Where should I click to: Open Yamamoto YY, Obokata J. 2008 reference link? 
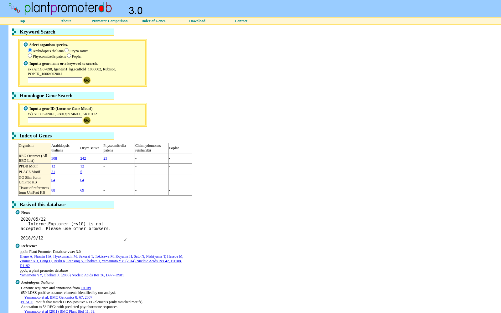(72, 275)
